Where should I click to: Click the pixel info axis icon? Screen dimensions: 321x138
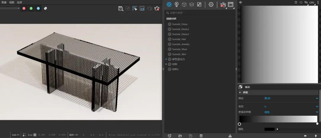(x=24, y=135)
